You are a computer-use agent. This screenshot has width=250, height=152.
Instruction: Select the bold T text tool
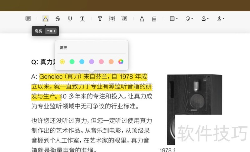coord(100,19)
